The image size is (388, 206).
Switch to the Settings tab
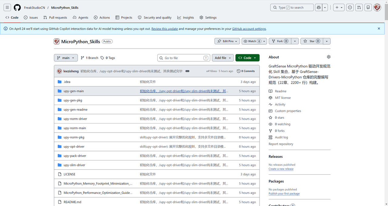click(x=208, y=18)
